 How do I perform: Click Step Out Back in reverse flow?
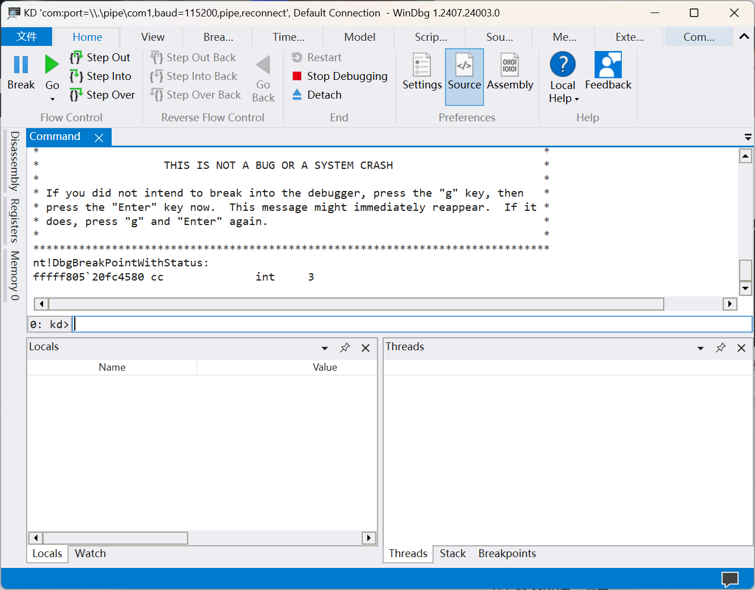click(193, 57)
